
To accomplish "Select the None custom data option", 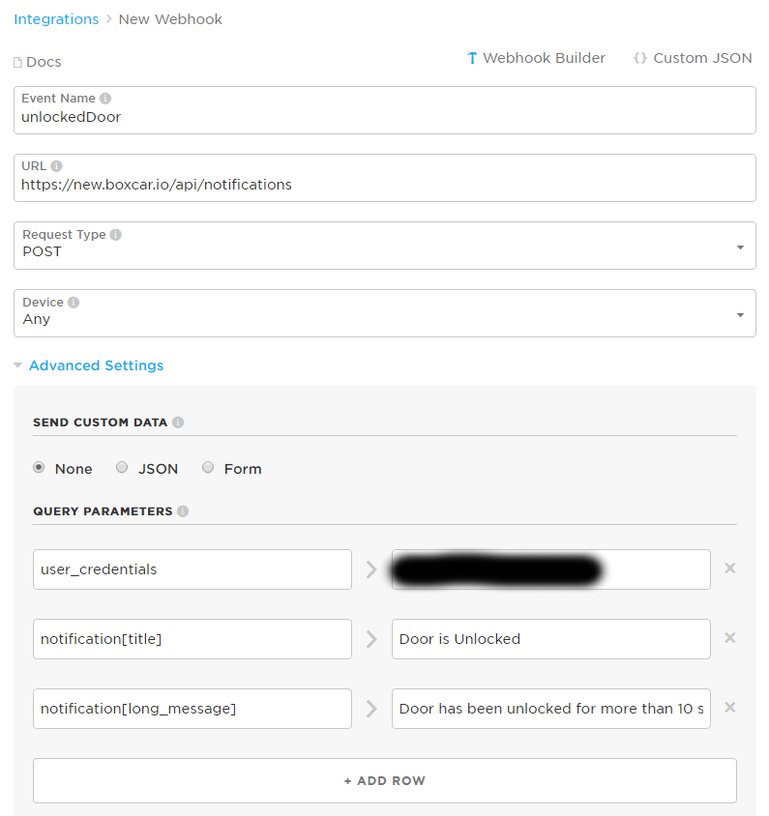I will tap(39, 468).
